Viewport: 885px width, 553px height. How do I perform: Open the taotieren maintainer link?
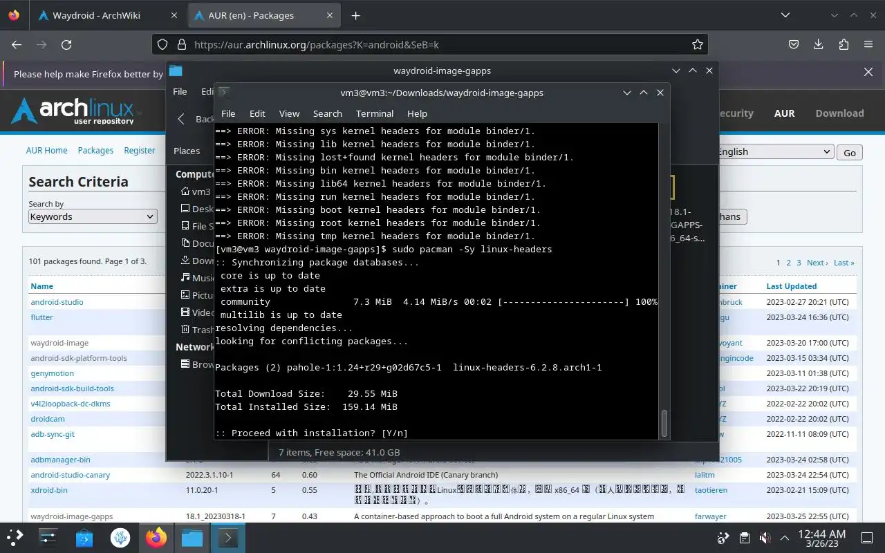(711, 490)
